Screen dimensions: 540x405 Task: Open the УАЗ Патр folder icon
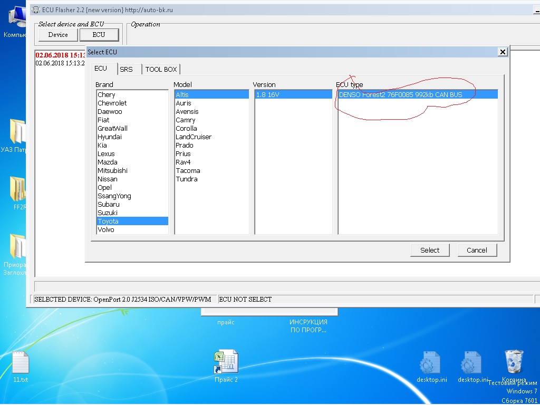pyautogui.click(x=18, y=132)
